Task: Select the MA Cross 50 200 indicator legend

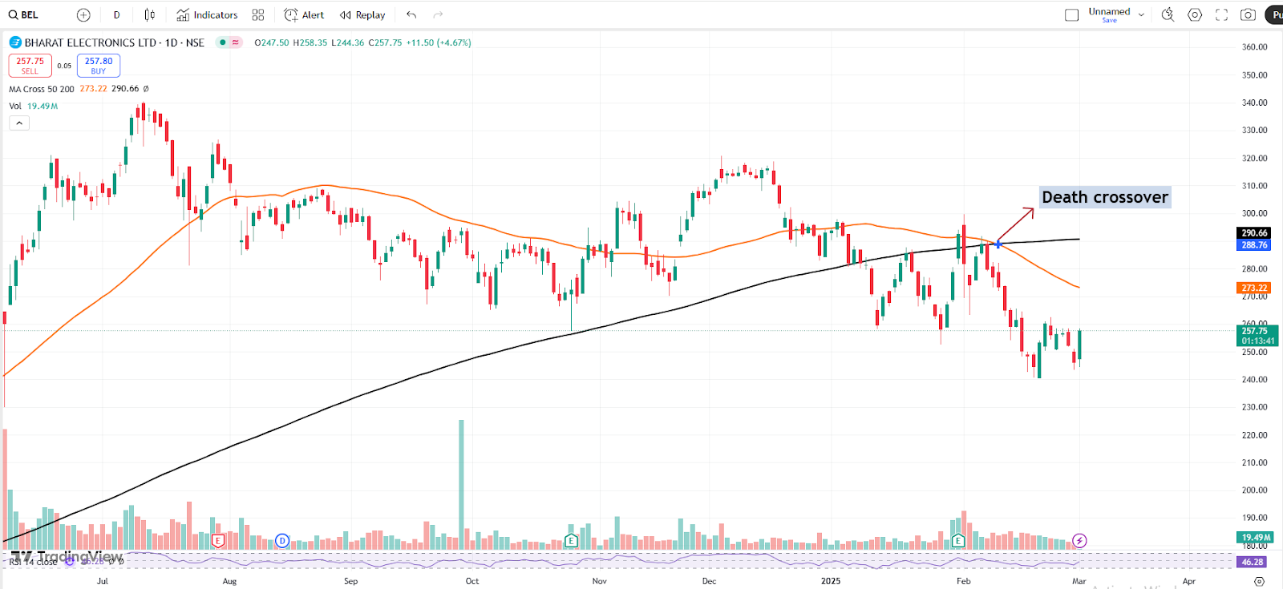Action: (x=42, y=89)
